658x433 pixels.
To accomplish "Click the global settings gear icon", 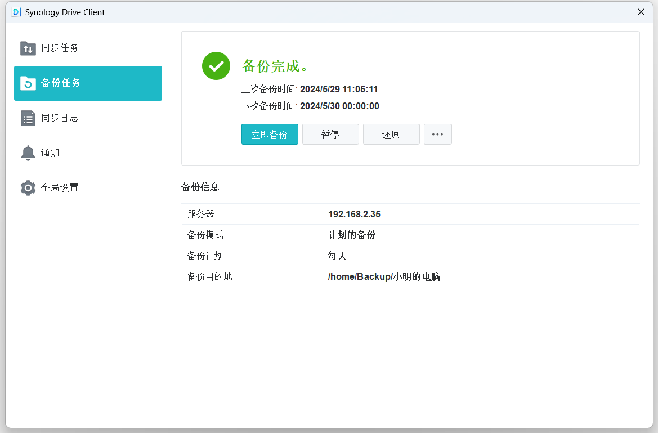I will 28,188.
